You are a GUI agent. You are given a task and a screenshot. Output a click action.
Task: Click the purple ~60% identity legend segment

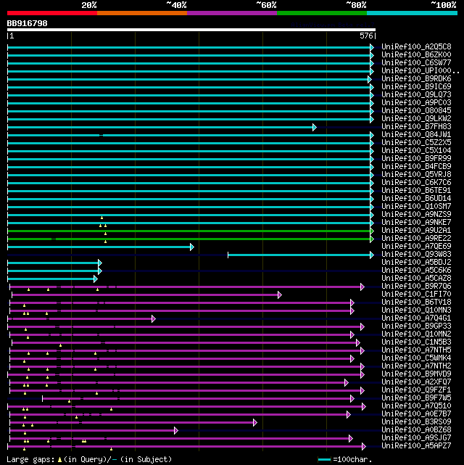232,13
